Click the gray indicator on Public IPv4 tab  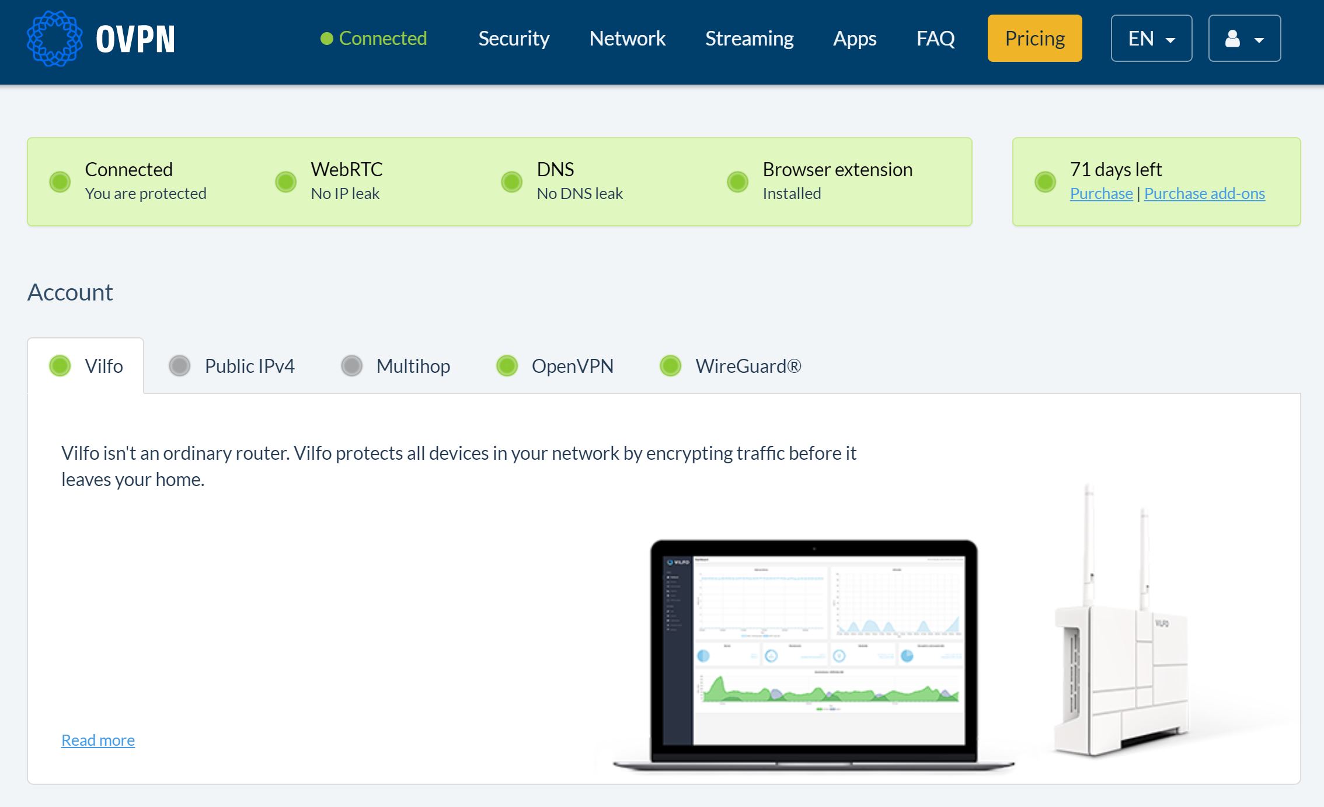point(179,366)
